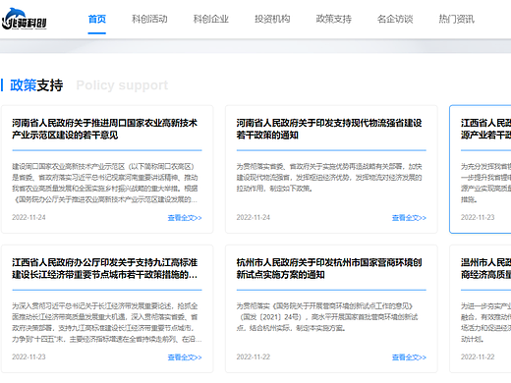The height and width of the screenshot is (383, 511).
Task: Click date 2022-11-22 on the 温州市 card
Action: [x=478, y=356]
